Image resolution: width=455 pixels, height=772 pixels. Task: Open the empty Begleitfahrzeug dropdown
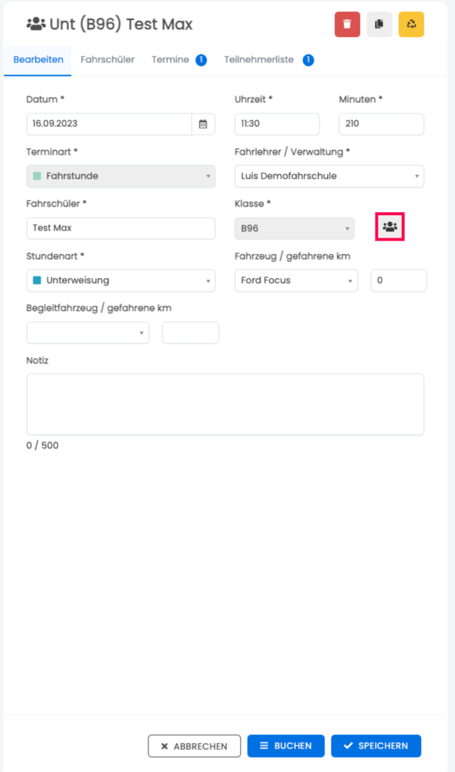(x=87, y=333)
